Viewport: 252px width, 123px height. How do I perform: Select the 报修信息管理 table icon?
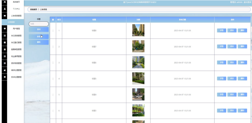pyautogui.click(x=5, y=63)
